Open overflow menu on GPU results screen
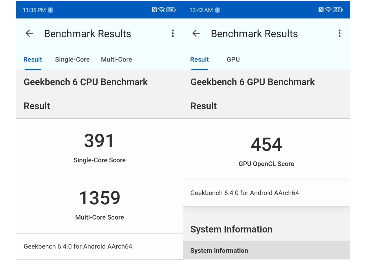The height and width of the screenshot is (260, 366). (x=339, y=33)
